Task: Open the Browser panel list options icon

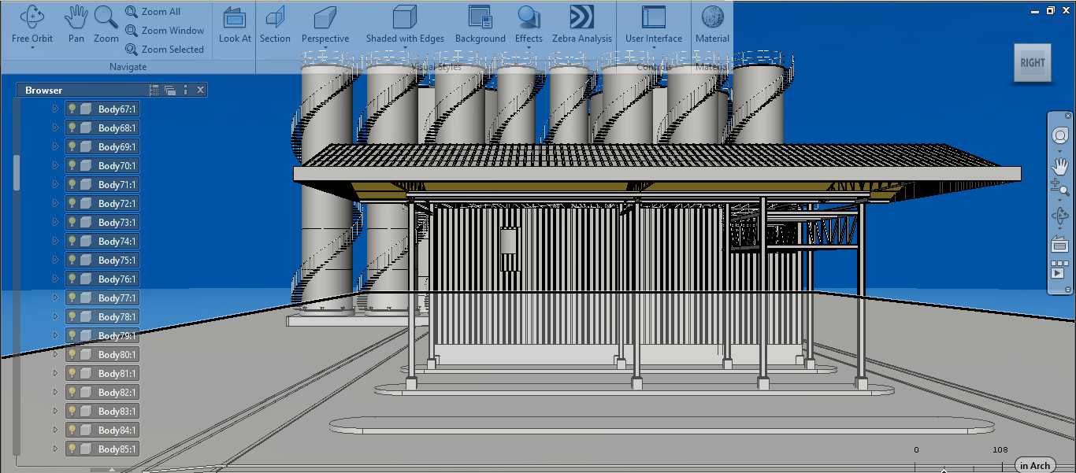Action: point(154,91)
